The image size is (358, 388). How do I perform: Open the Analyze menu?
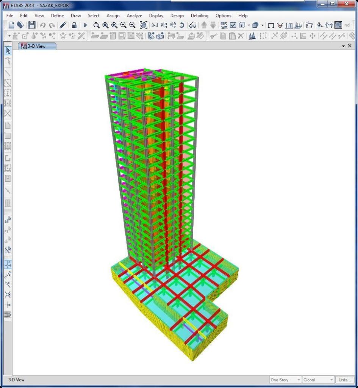pyautogui.click(x=134, y=16)
